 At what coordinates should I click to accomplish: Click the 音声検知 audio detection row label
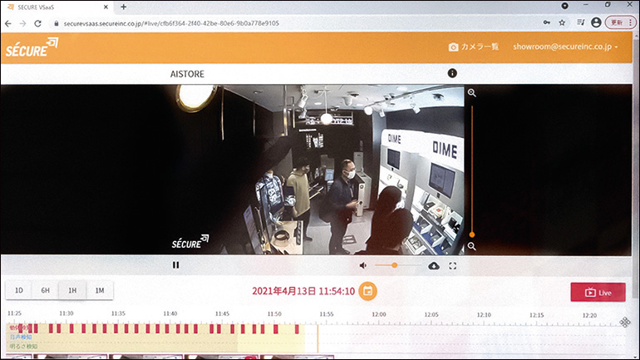tap(21, 338)
